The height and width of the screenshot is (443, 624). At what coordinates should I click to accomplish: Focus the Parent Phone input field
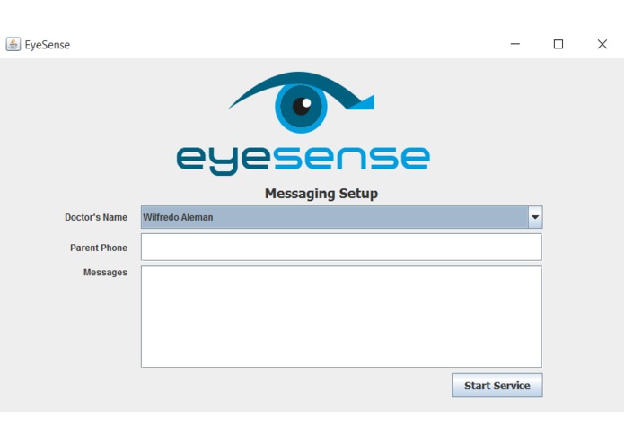point(341,248)
